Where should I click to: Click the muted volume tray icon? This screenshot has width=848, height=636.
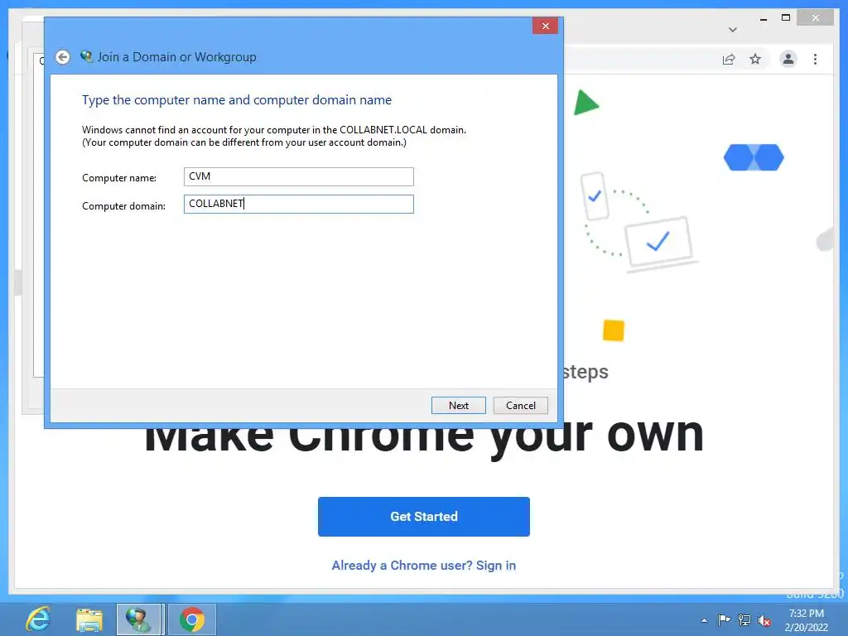[764, 621]
